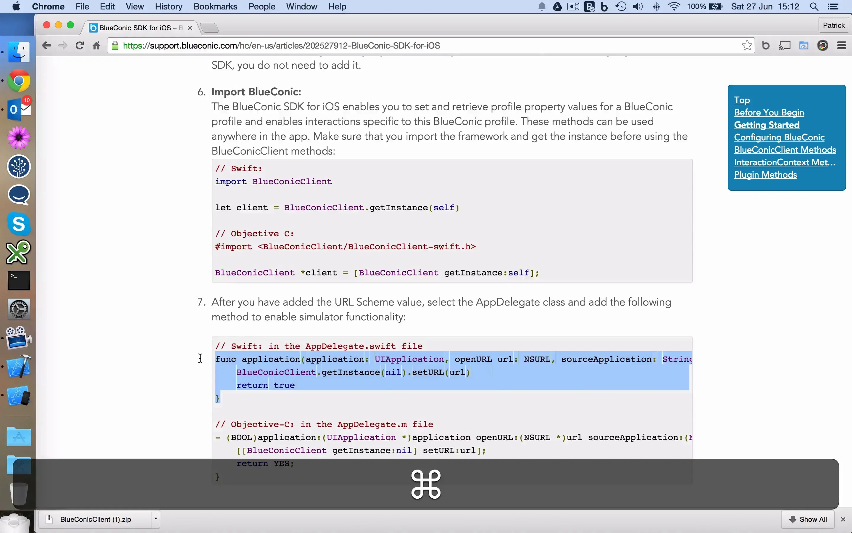
Task: Click the Getting Started navigation link
Action: coord(766,125)
